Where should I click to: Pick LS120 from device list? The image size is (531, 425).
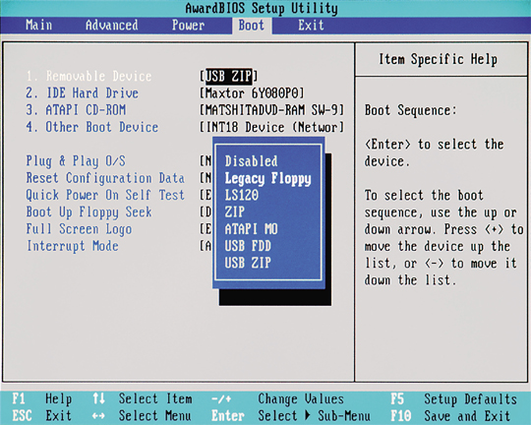[x=242, y=195]
